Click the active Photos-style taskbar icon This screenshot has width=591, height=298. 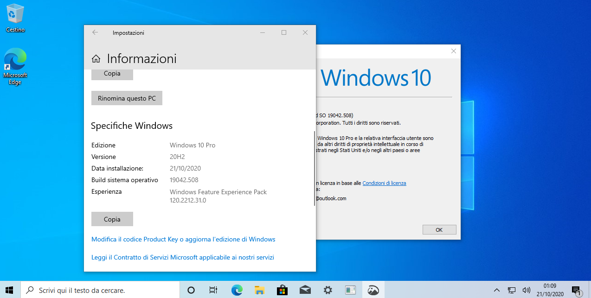(x=373, y=290)
